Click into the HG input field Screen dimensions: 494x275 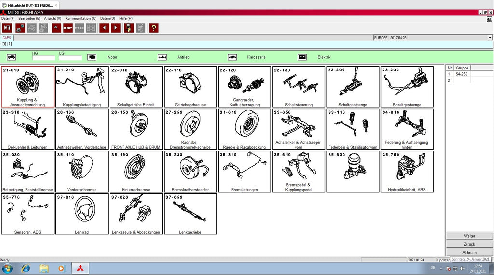click(x=43, y=58)
